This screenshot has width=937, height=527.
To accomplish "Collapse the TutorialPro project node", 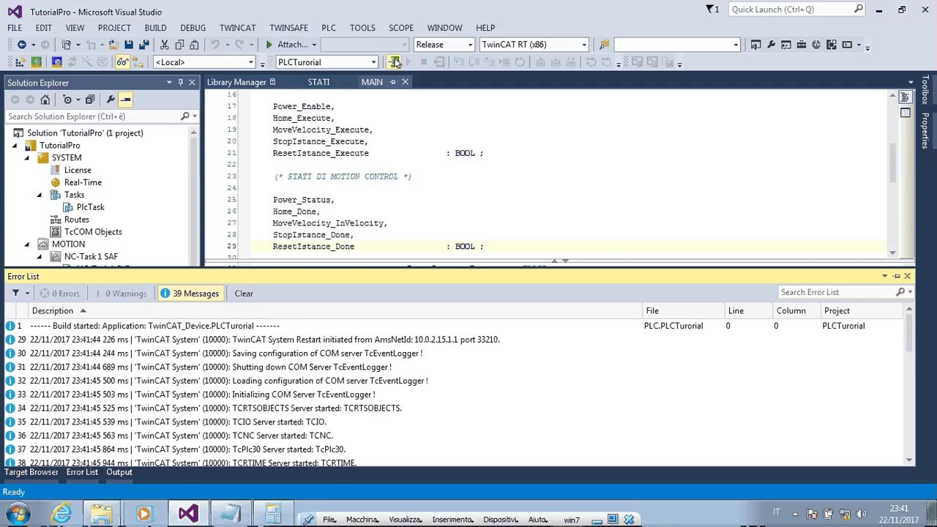I will point(15,146).
